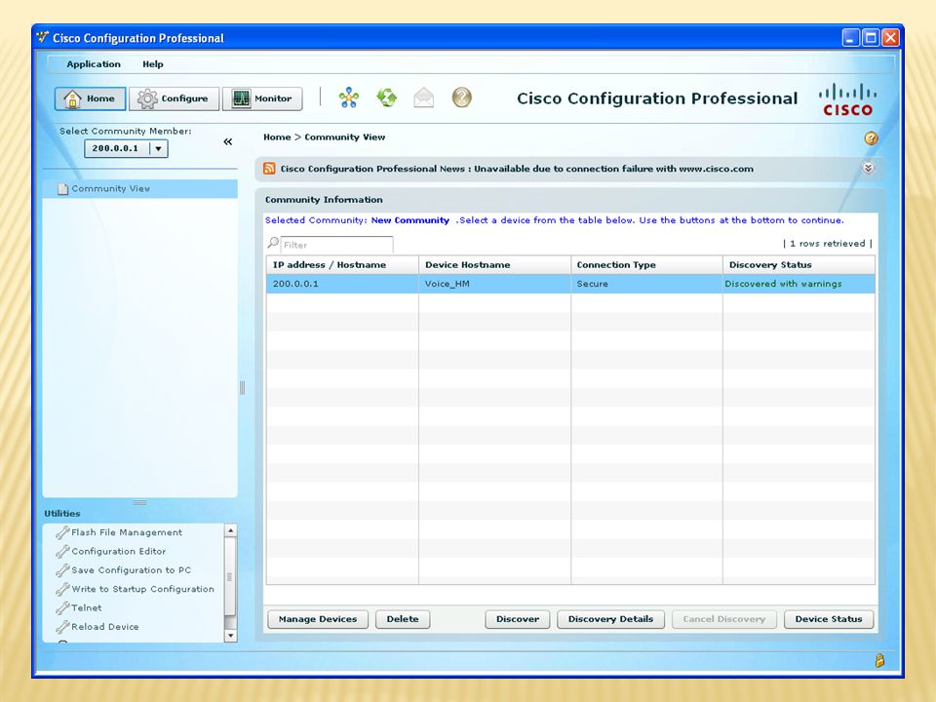Click the Reload Device wrench icon
The height and width of the screenshot is (702, 936).
coord(62,627)
